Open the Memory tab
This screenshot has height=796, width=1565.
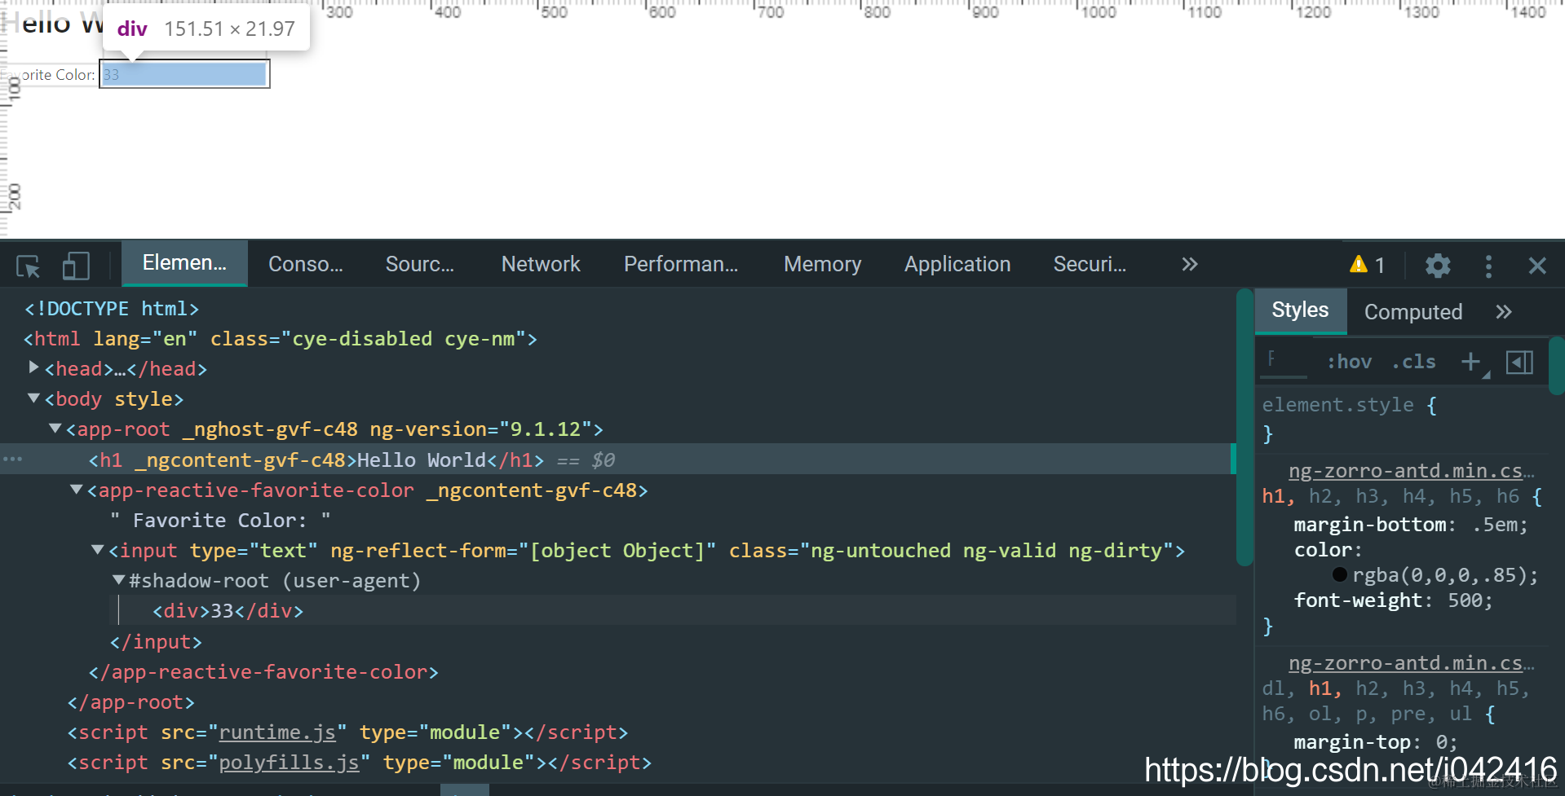822,264
